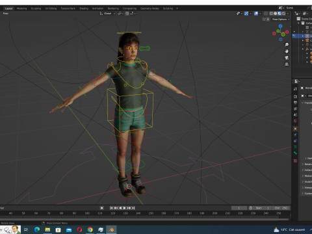Screen dimensions: 312x234
Task: Jump to next keyframe
Action: (129, 208)
